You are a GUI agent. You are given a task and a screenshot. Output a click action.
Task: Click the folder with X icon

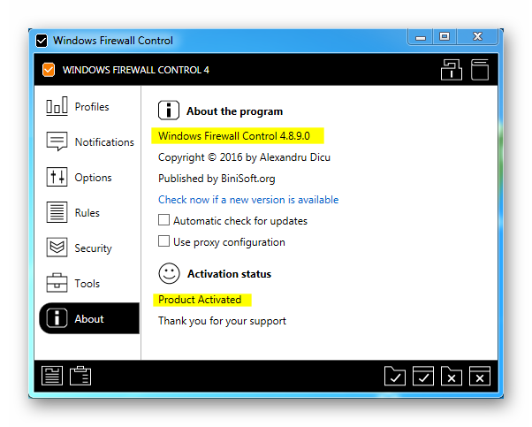452,376
